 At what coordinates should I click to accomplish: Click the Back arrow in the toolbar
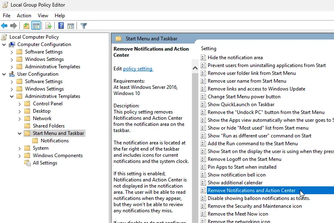pyautogui.click(x=5, y=26)
